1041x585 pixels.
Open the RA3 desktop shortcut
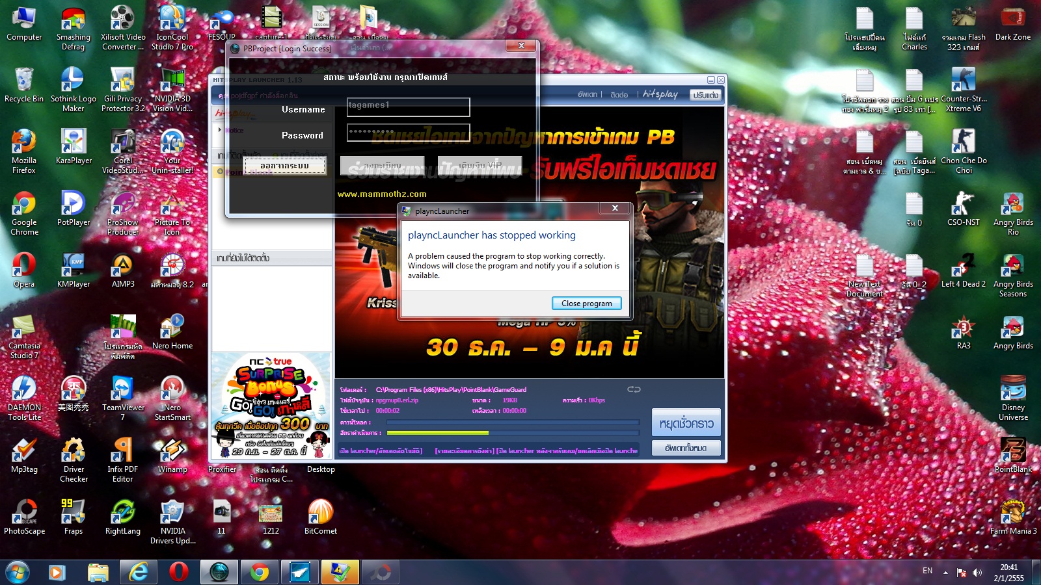[964, 332]
